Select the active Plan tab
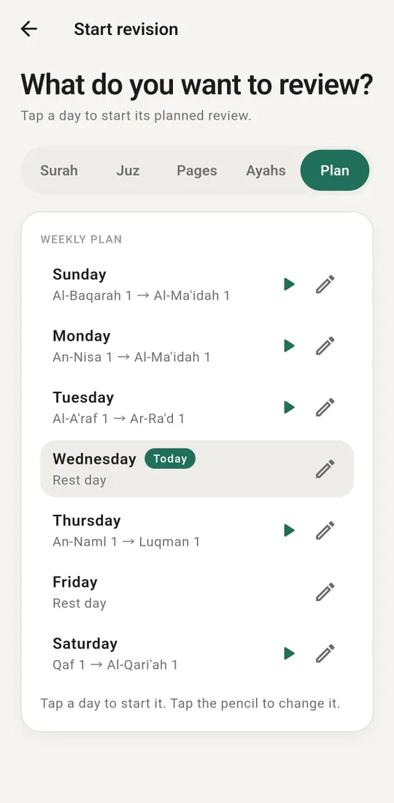This screenshot has height=803, width=394. coord(335,171)
